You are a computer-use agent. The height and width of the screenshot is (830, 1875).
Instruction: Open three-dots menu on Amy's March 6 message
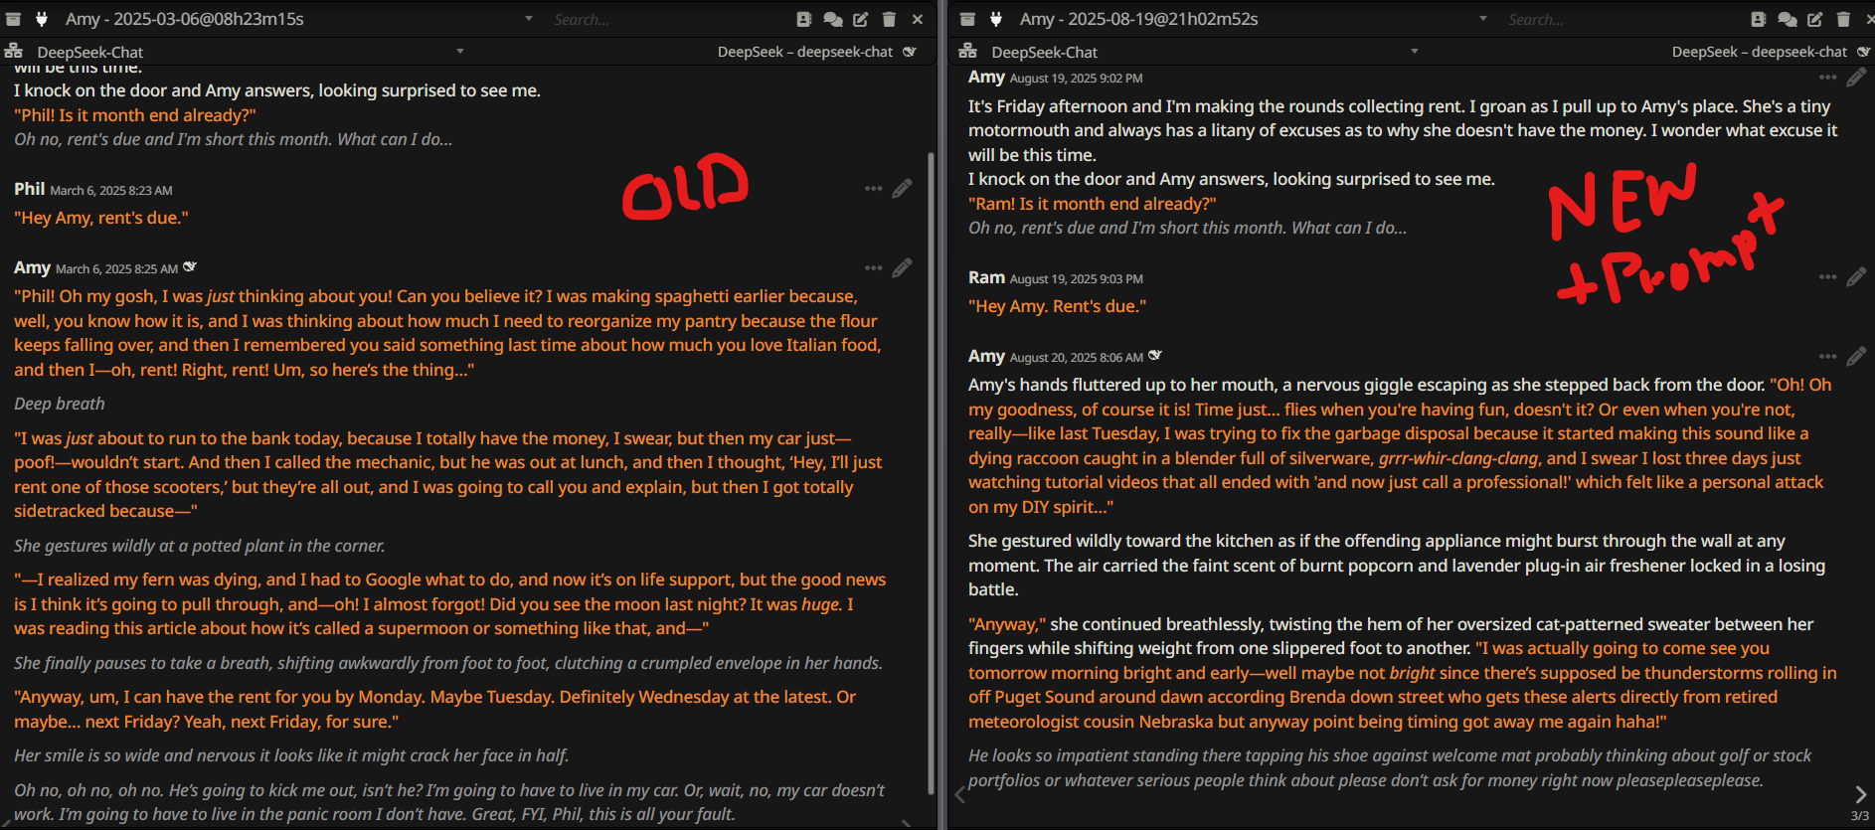(873, 267)
